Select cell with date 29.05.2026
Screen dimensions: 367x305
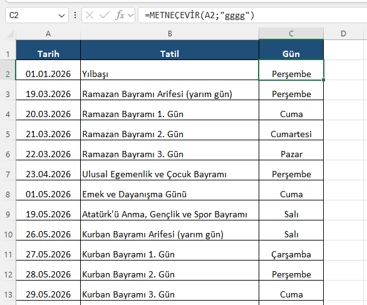coord(48,291)
